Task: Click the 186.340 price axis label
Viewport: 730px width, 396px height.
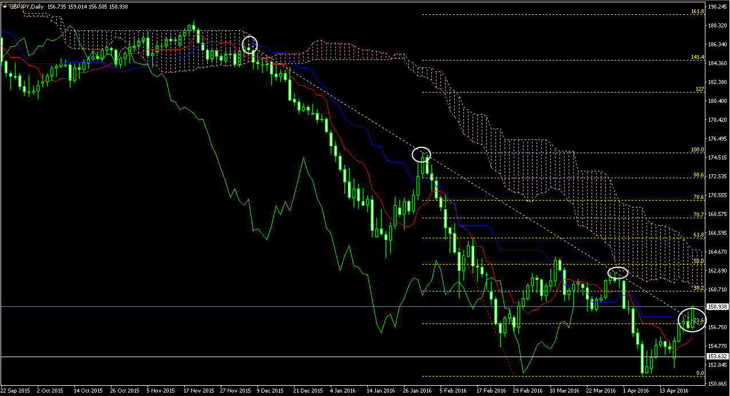Action: 717,45
